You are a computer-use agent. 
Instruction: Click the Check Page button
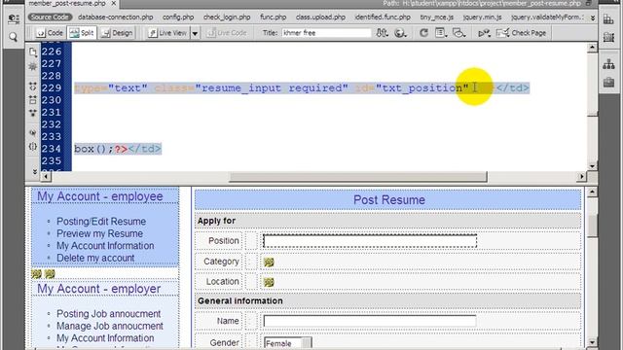point(522,33)
